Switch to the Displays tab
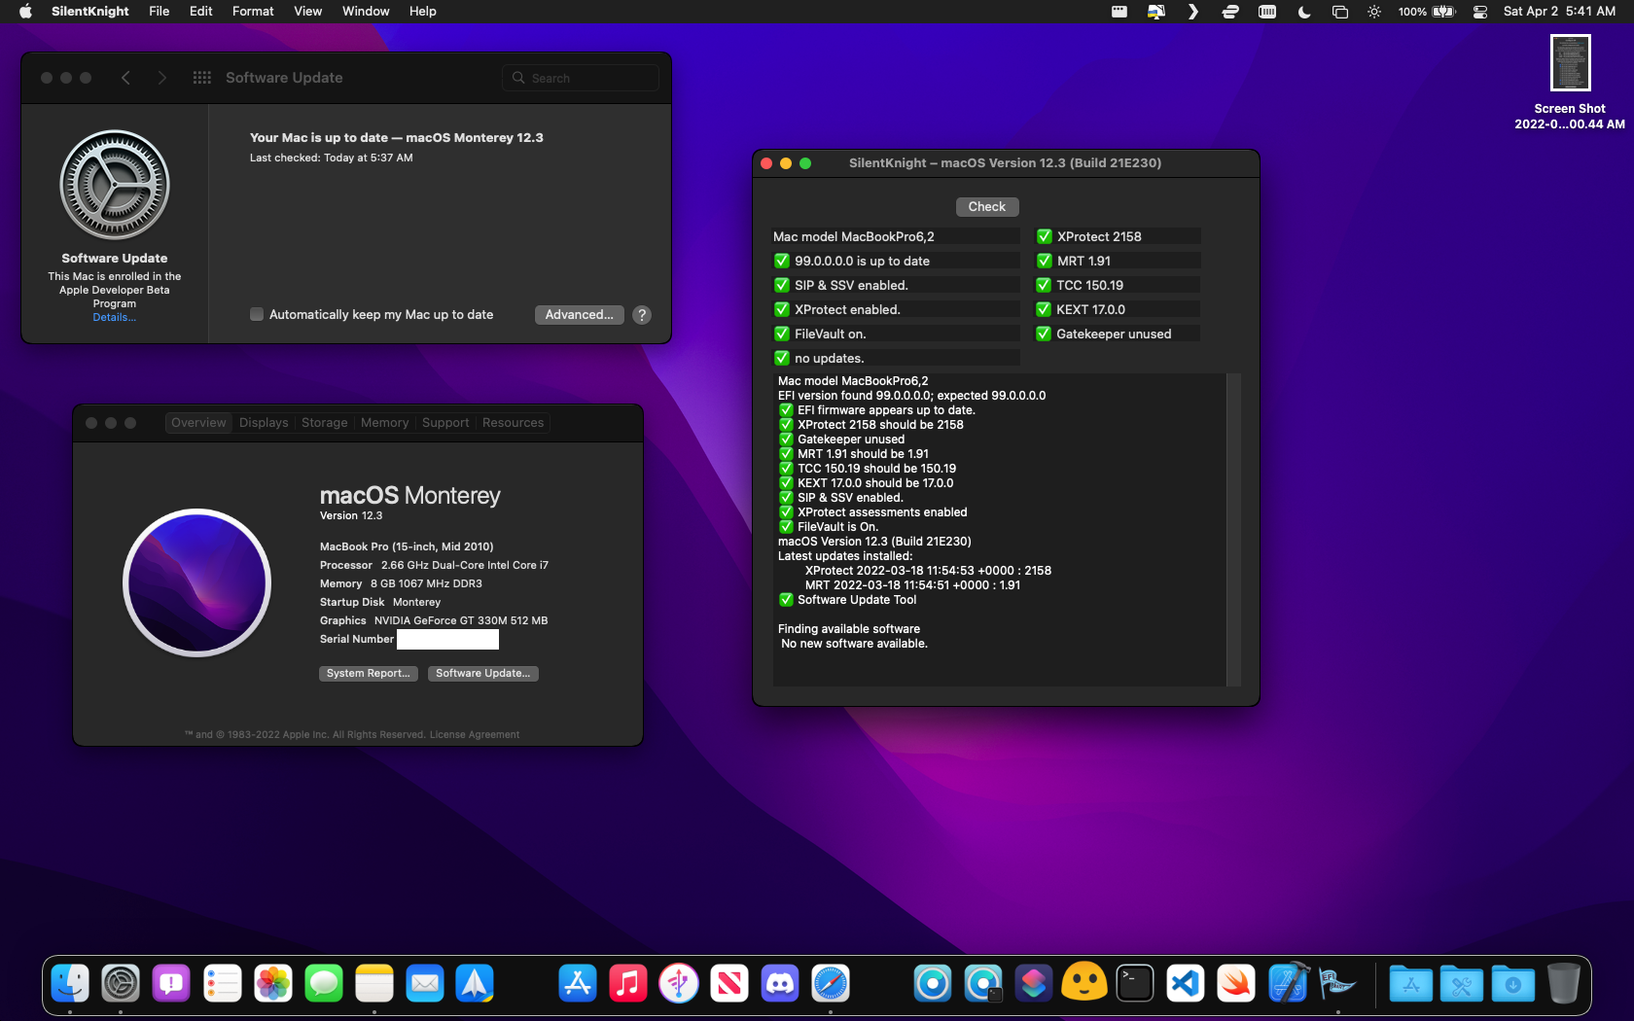This screenshot has height=1021, width=1634. pos(264,423)
